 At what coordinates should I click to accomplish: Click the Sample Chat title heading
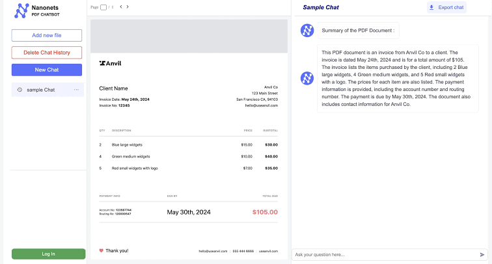point(321,7)
